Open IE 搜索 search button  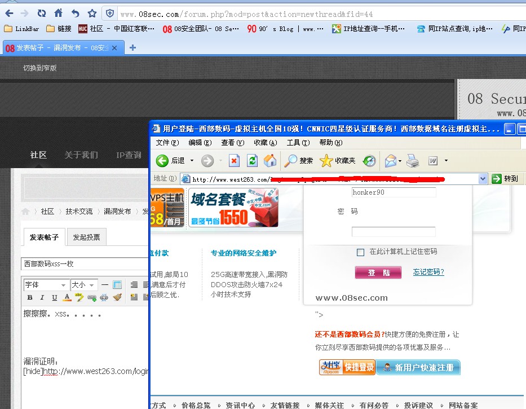(x=299, y=161)
